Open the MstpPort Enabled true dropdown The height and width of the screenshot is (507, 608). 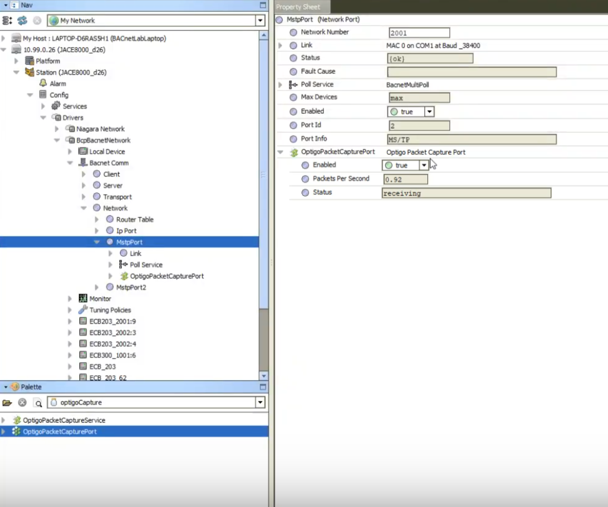(429, 112)
